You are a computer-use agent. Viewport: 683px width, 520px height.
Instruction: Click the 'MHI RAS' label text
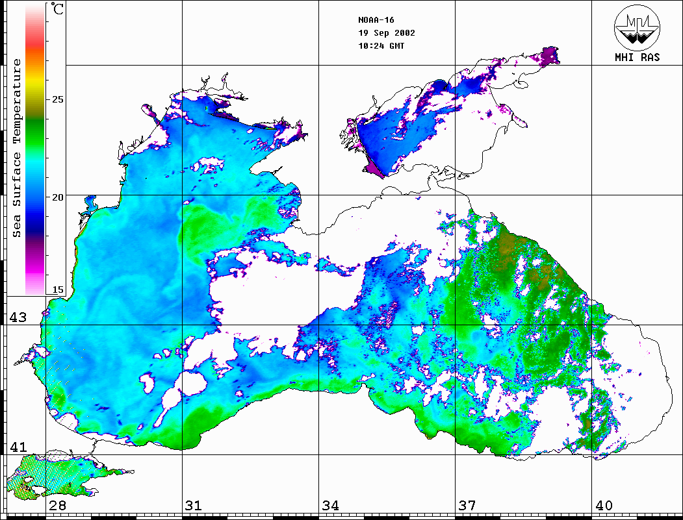(638, 57)
